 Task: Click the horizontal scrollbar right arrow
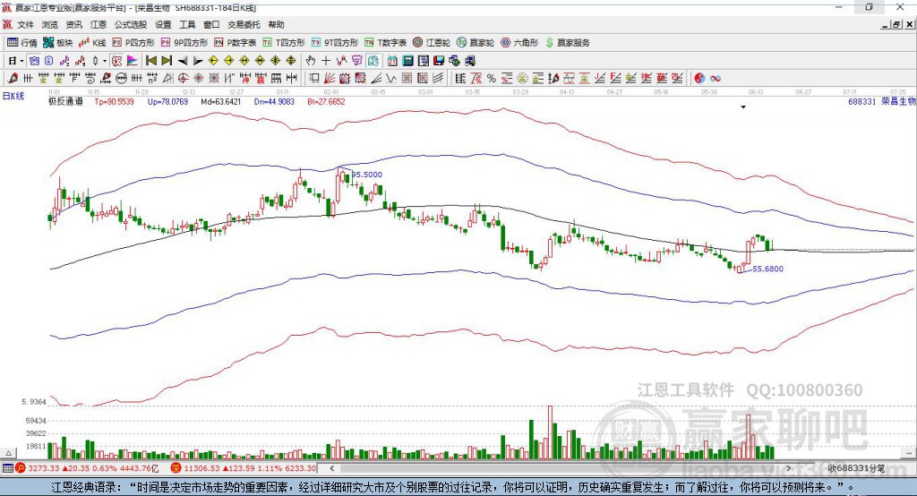788,468
